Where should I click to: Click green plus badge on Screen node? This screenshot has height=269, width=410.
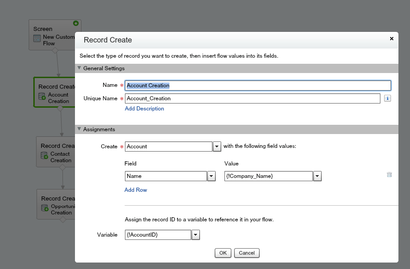[75, 23]
